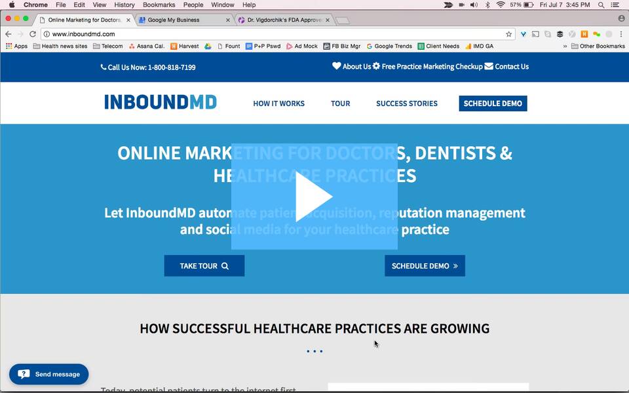The height and width of the screenshot is (393, 629).
Task: Open Fount bookmark
Action: pyautogui.click(x=229, y=46)
